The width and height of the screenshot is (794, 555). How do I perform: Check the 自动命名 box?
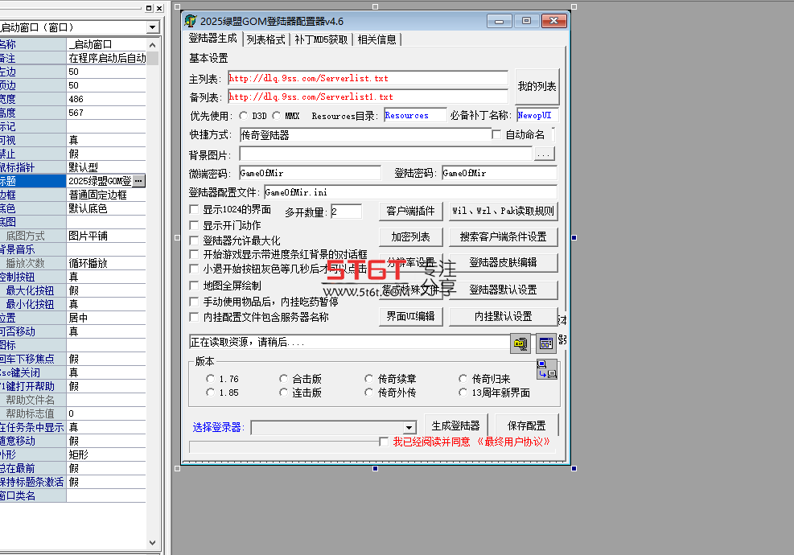coord(496,134)
